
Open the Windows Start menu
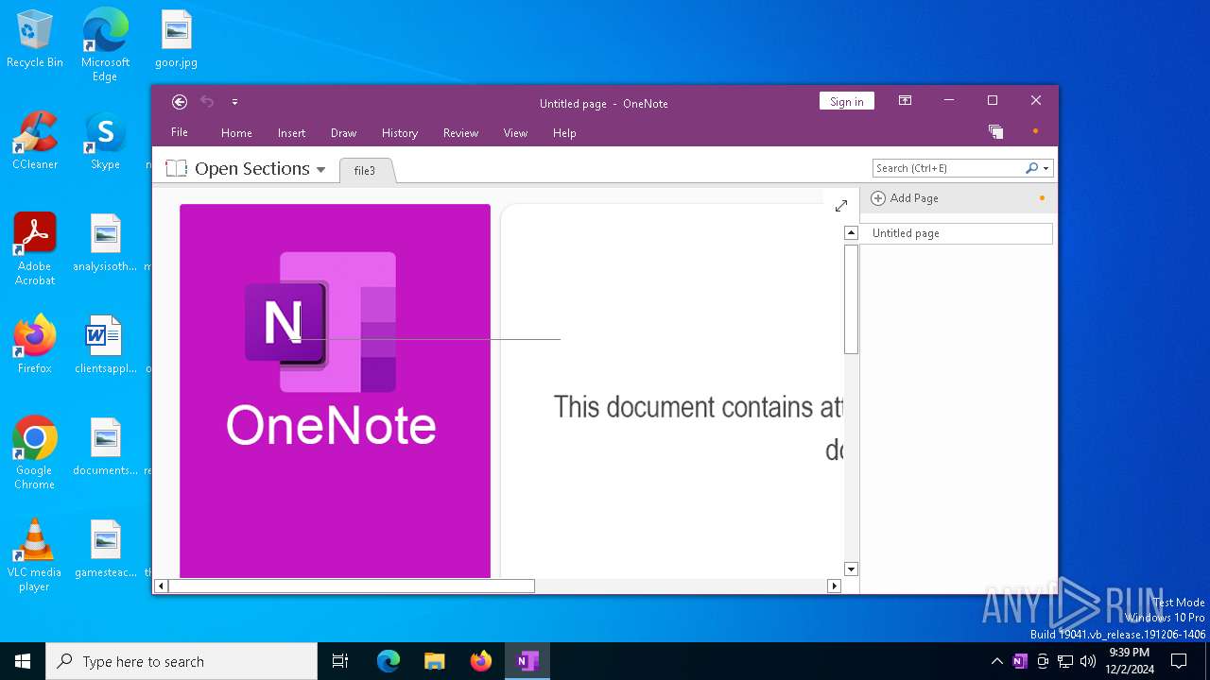(x=23, y=661)
